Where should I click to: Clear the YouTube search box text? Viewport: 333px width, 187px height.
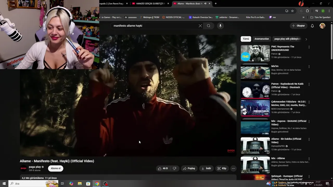pyautogui.click(x=200, y=26)
